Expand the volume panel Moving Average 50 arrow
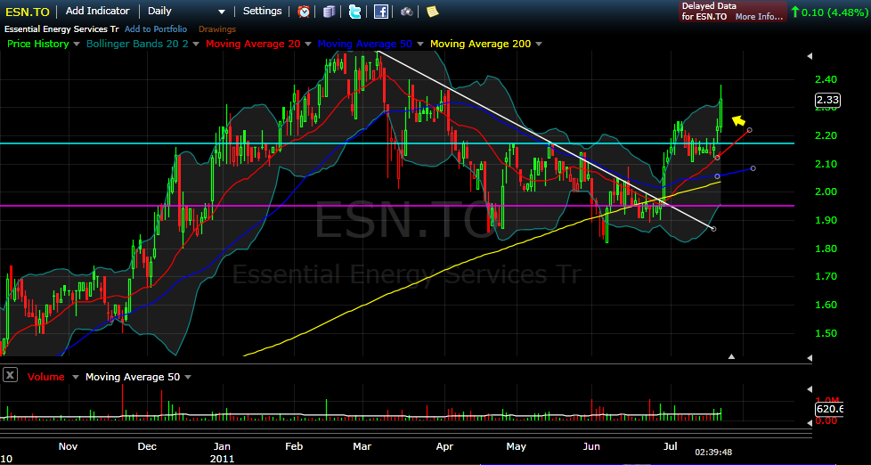Image resolution: width=871 pixels, height=465 pixels. click(188, 377)
